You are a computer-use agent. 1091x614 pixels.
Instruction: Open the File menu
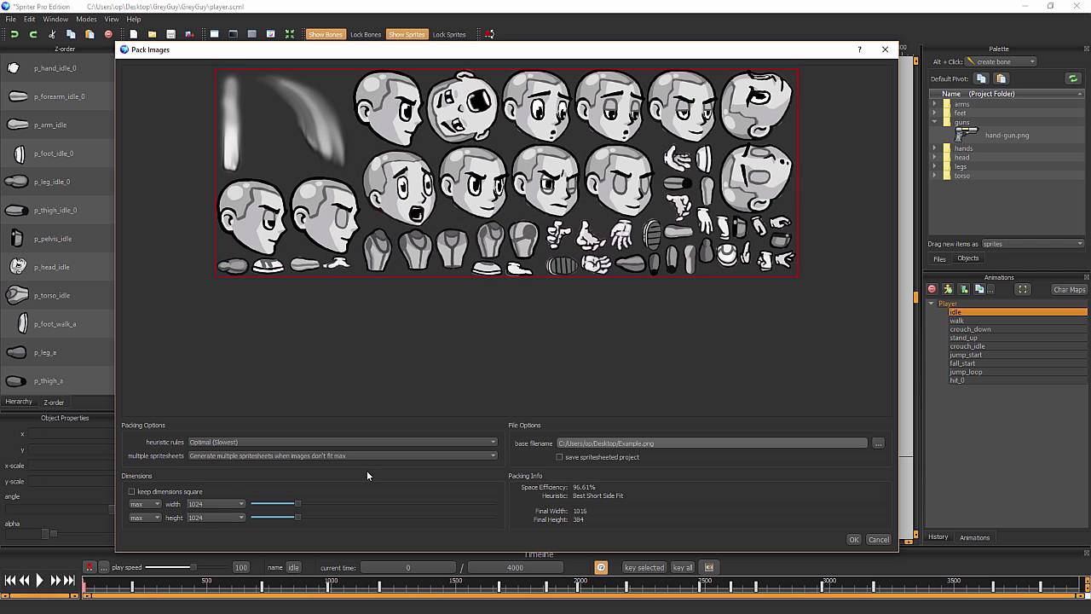pyautogui.click(x=11, y=19)
